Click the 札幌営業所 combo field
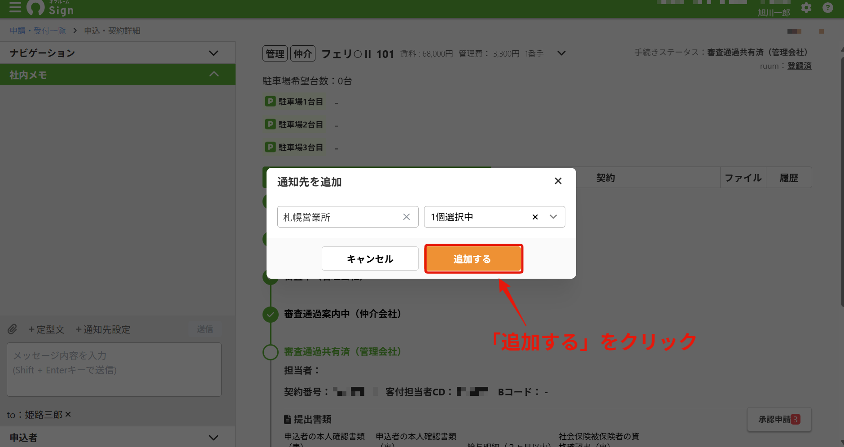The image size is (844, 447). pos(348,217)
